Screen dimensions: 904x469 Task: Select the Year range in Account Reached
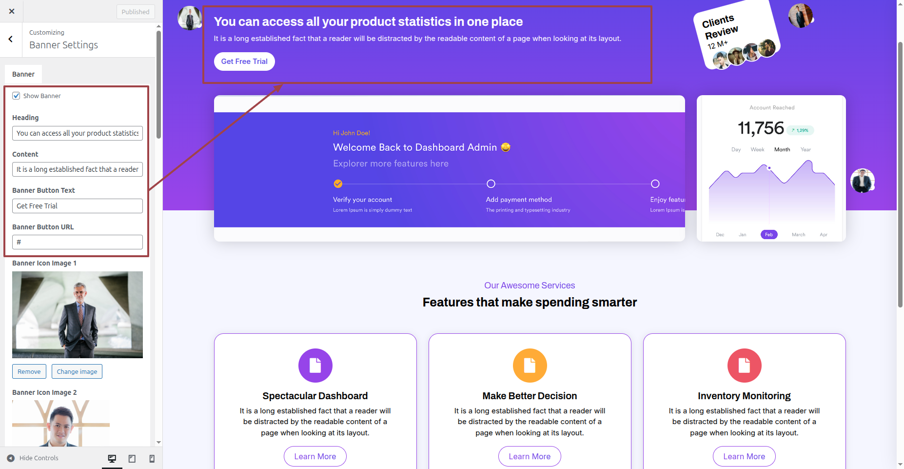(806, 150)
